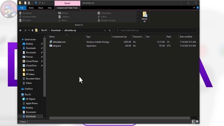Choose iCloud Drive in the Extract To gallery
Image resolution: width=224 pixels, height=126 pixels.
[104, 13]
